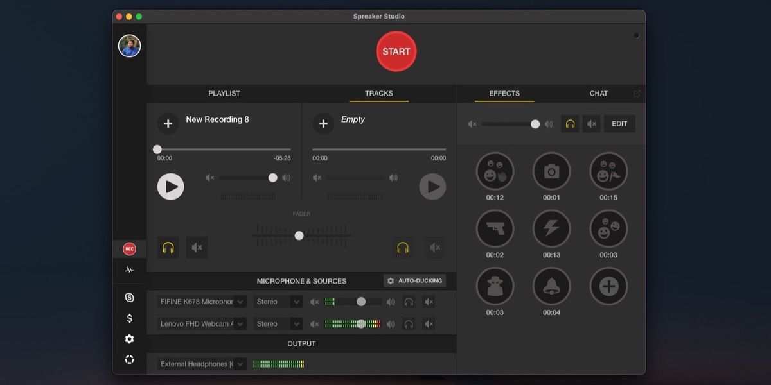Trigger the lightning bolt sound effect
This screenshot has width=771, height=385.
(x=551, y=228)
